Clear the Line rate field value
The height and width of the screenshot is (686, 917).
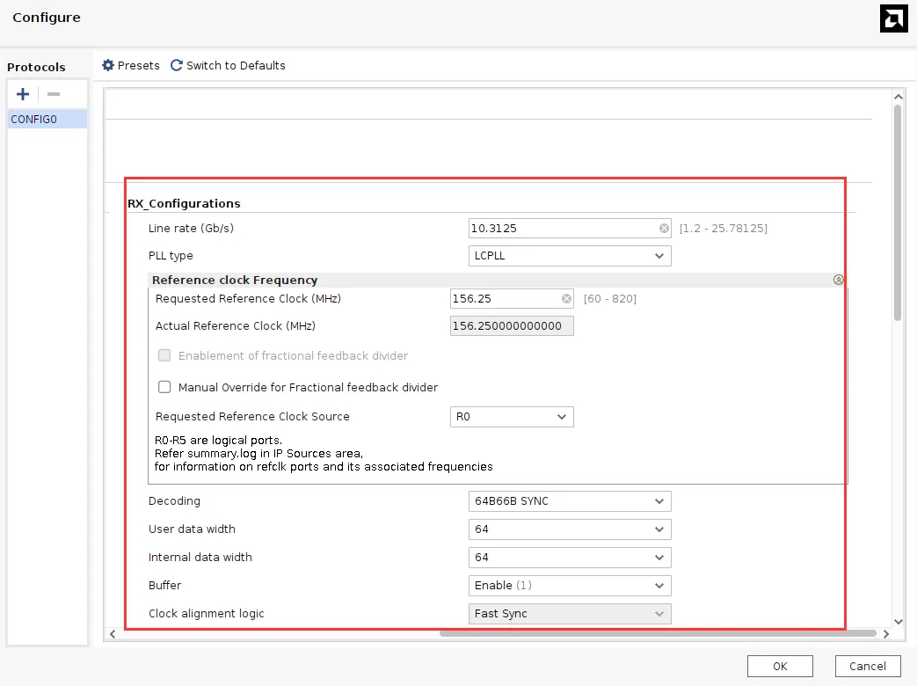[x=664, y=229]
